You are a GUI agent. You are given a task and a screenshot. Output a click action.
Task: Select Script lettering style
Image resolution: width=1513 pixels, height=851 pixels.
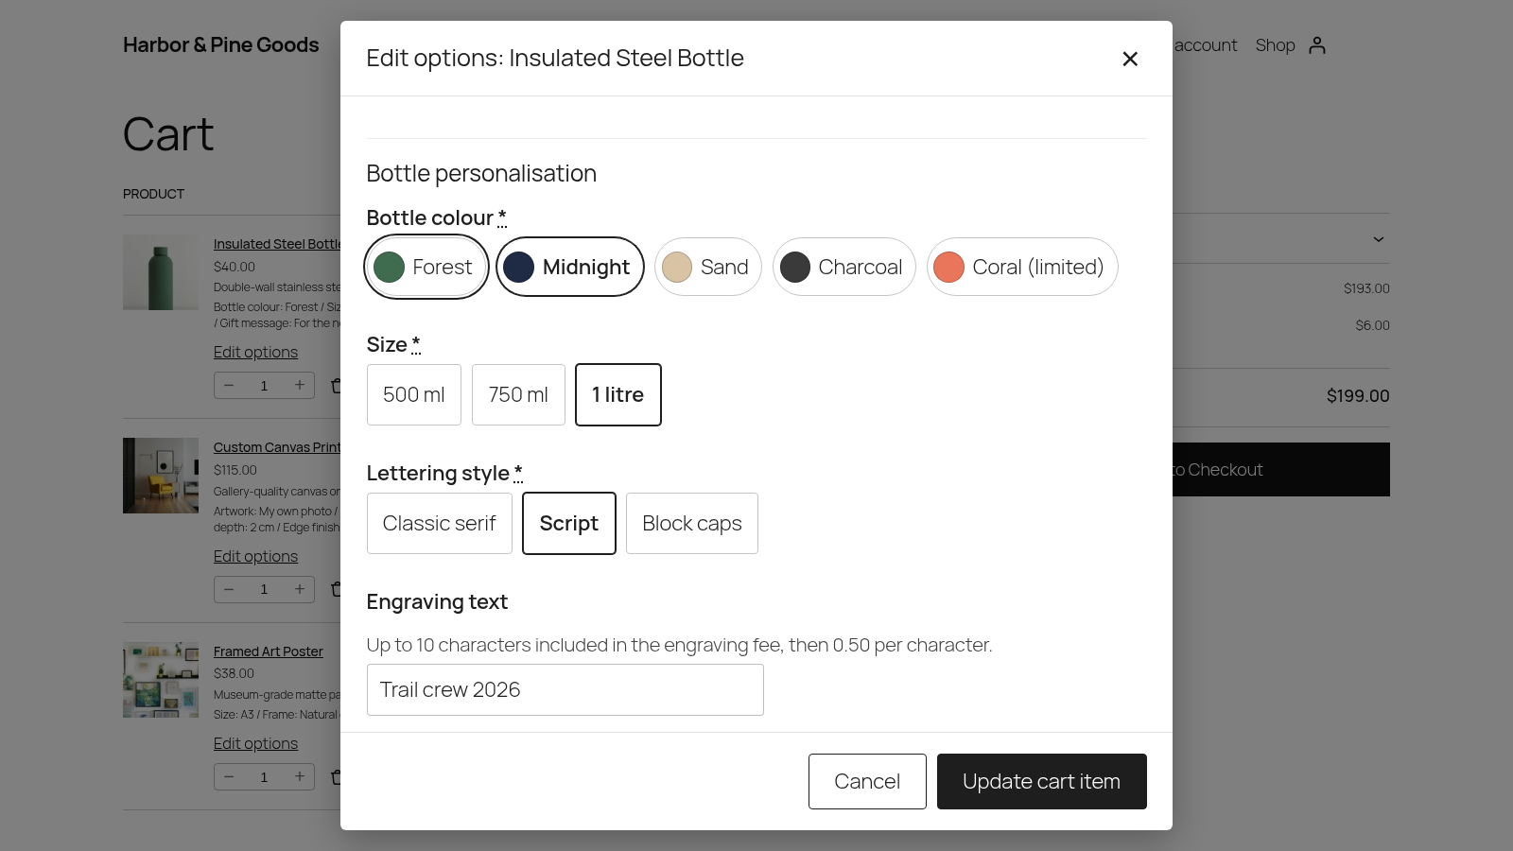click(x=569, y=523)
